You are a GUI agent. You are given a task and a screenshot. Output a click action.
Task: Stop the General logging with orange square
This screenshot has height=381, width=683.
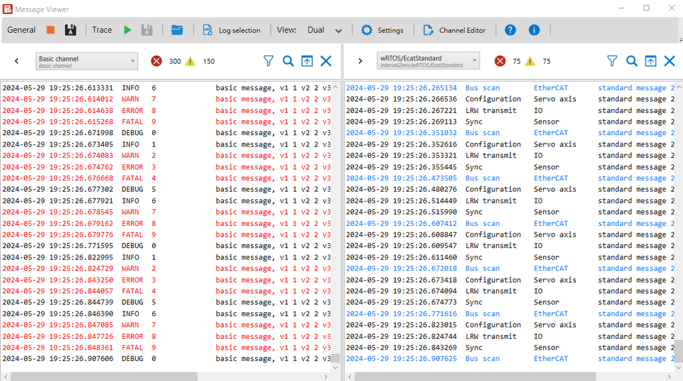point(51,30)
